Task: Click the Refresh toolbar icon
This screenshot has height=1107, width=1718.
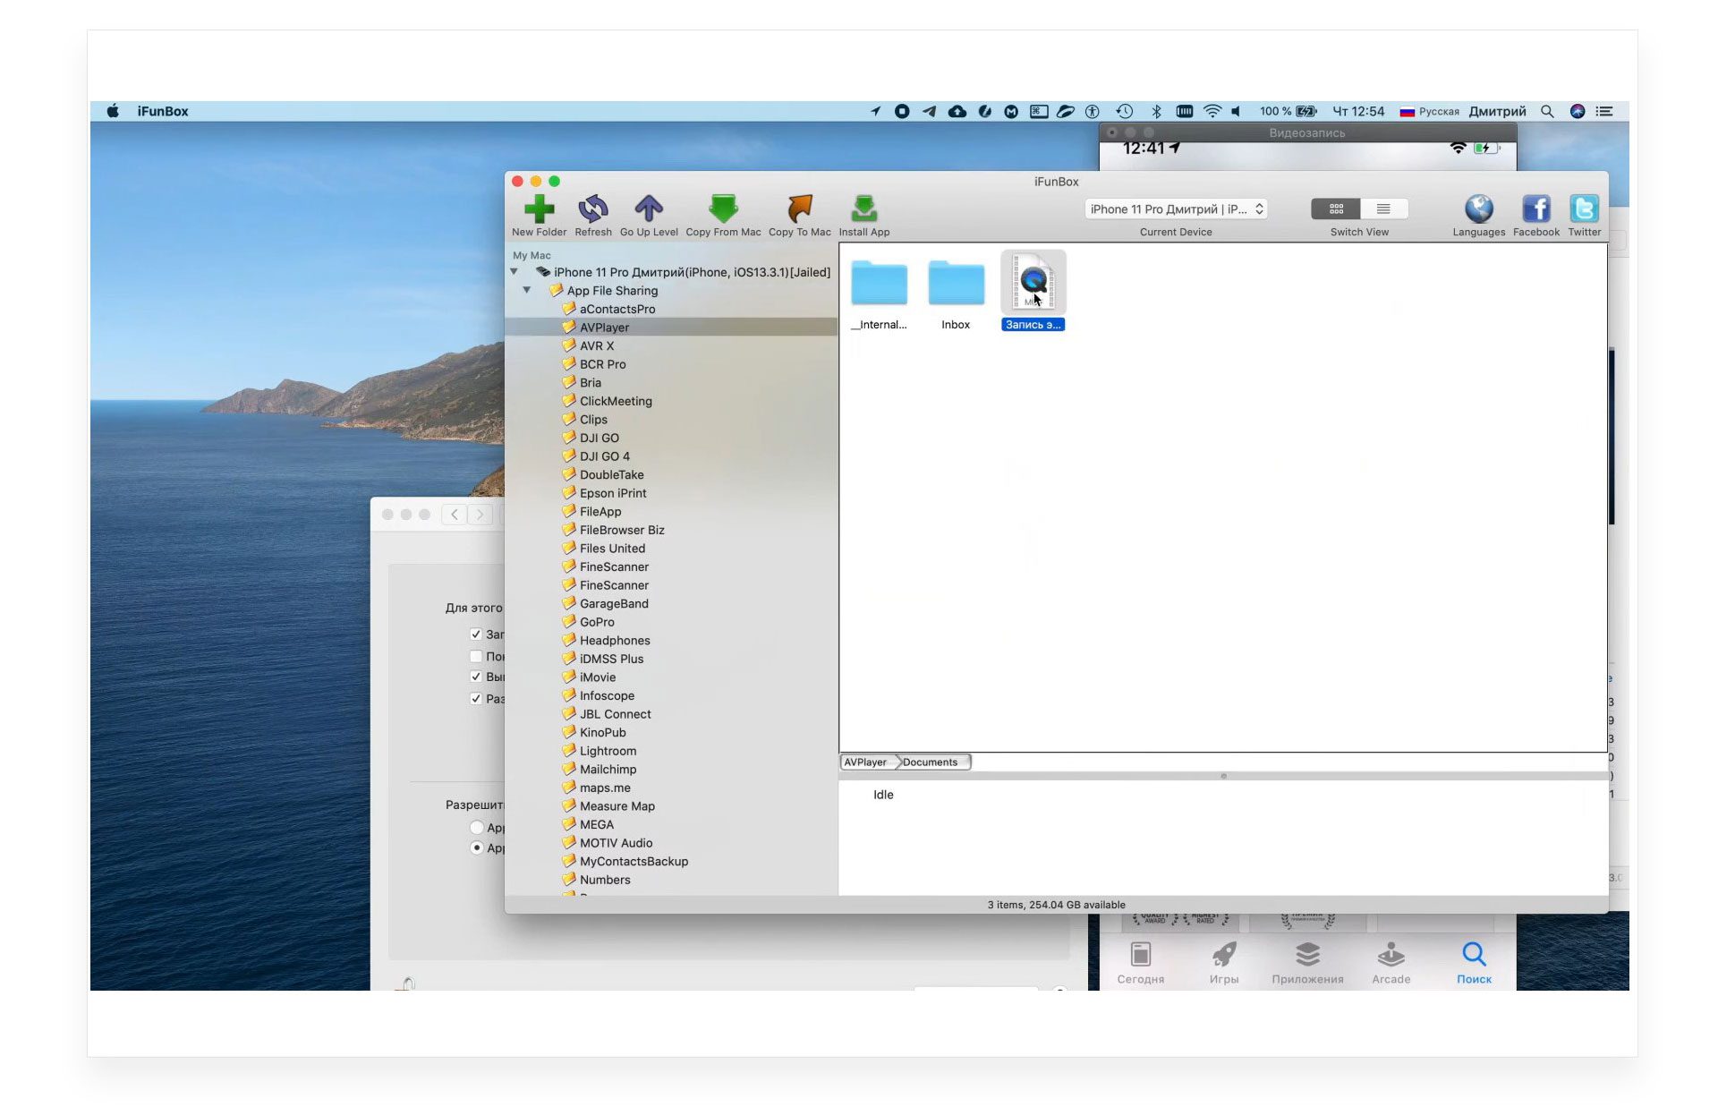Action: [x=592, y=209]
